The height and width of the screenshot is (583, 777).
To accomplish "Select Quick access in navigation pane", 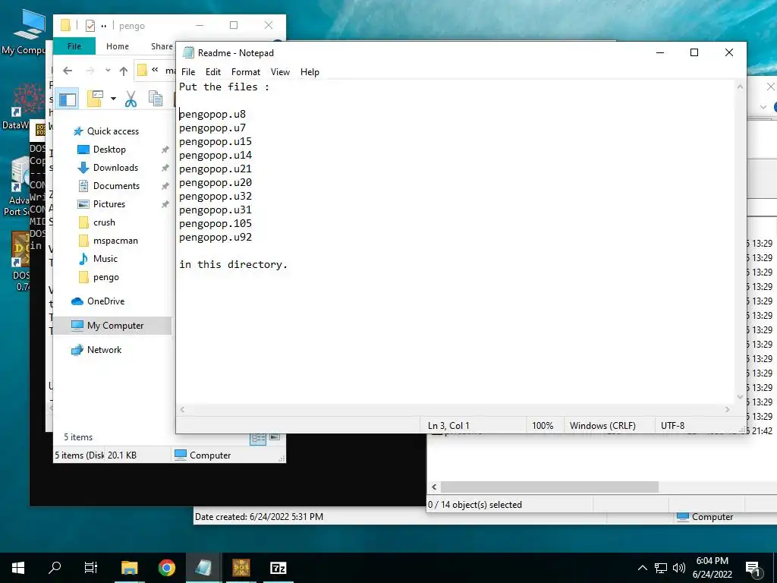I will pos(113,131).
